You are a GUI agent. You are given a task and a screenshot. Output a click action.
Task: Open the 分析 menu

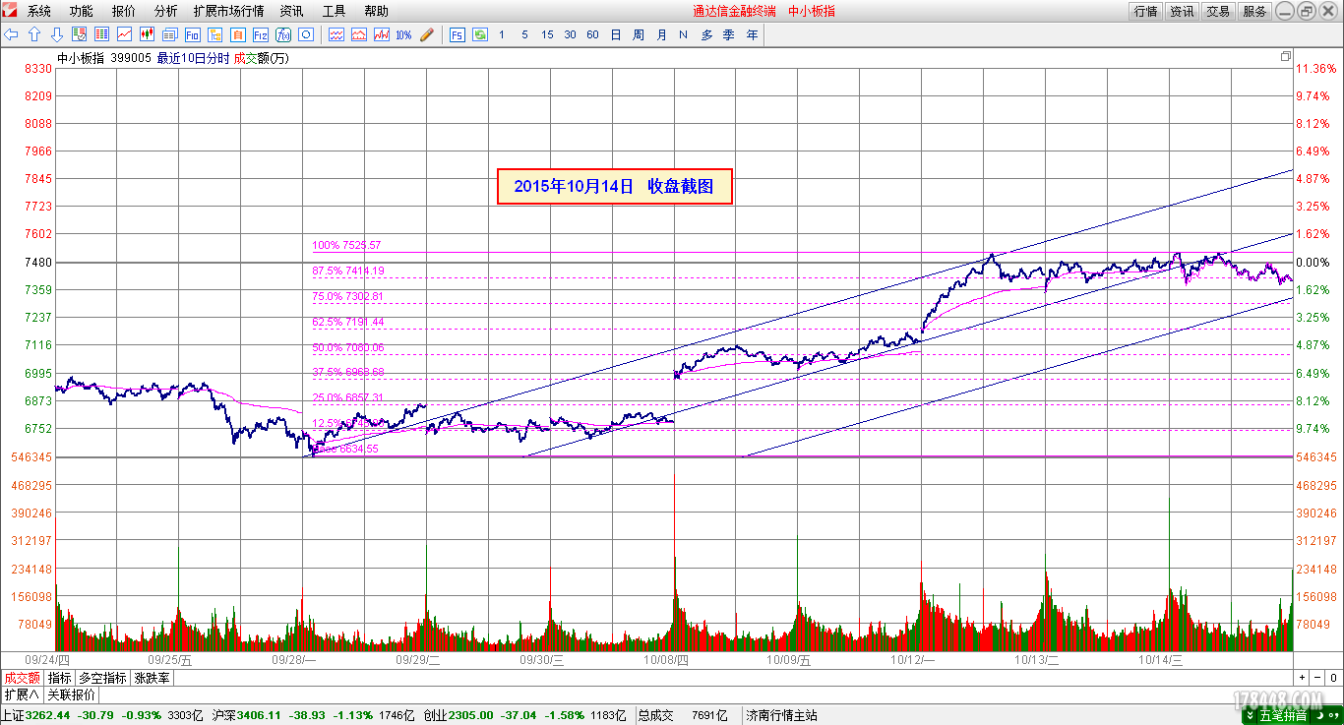(x=166, y=11)
